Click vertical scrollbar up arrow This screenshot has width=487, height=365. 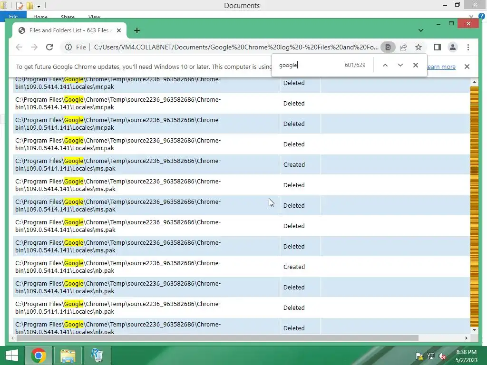coord(474,82)
